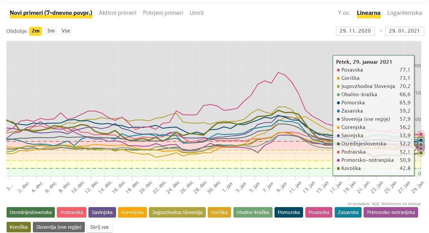Click the start date field 29. 11. 2020
The image size is (429, 233).
point(355,31)
